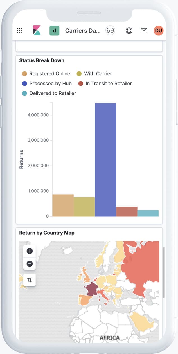Click the Status Break Down panel title

tap(41, 60)
